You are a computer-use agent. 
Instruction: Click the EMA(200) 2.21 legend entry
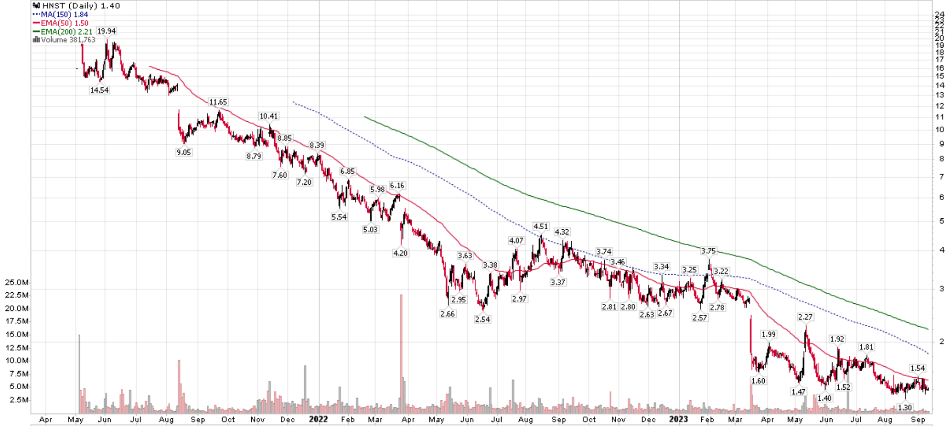click(66, 32)
